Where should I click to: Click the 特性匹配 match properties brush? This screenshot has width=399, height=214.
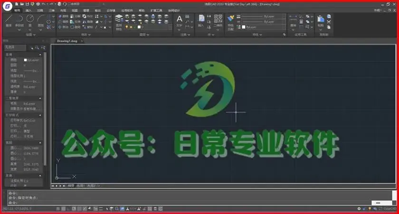click(230, 22)
